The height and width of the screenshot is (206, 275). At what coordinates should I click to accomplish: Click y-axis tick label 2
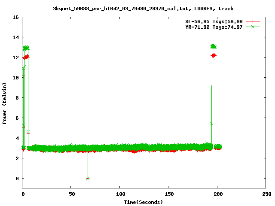click(17, 158)
